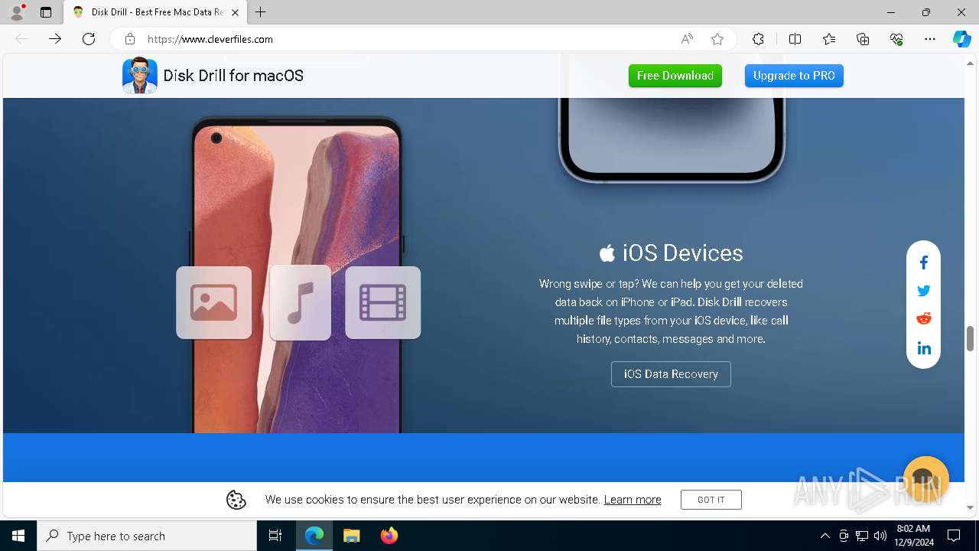Click the video film file icon
Screen dimensions: 979x551
point(383,302)
